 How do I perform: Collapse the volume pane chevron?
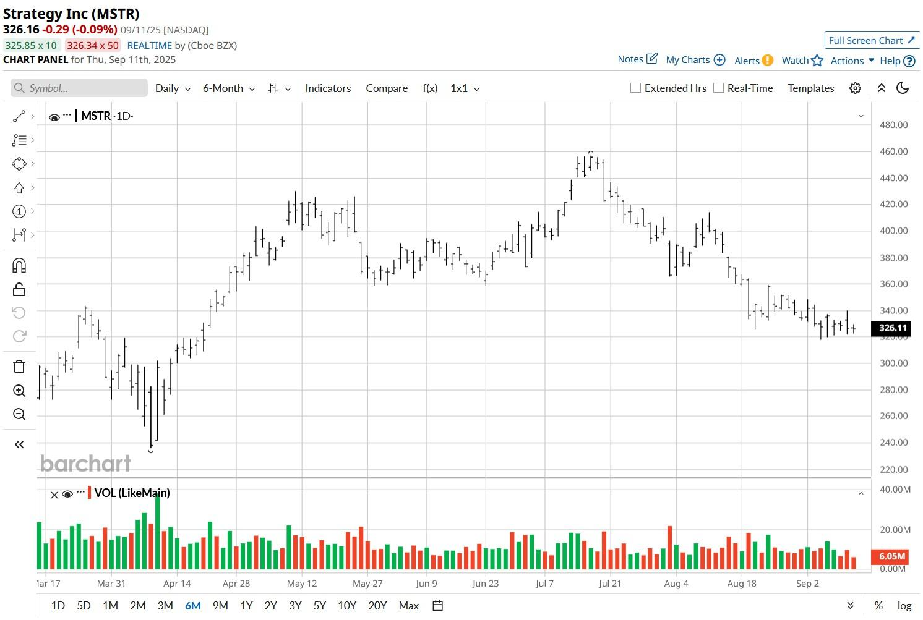(x=861, y=493)
